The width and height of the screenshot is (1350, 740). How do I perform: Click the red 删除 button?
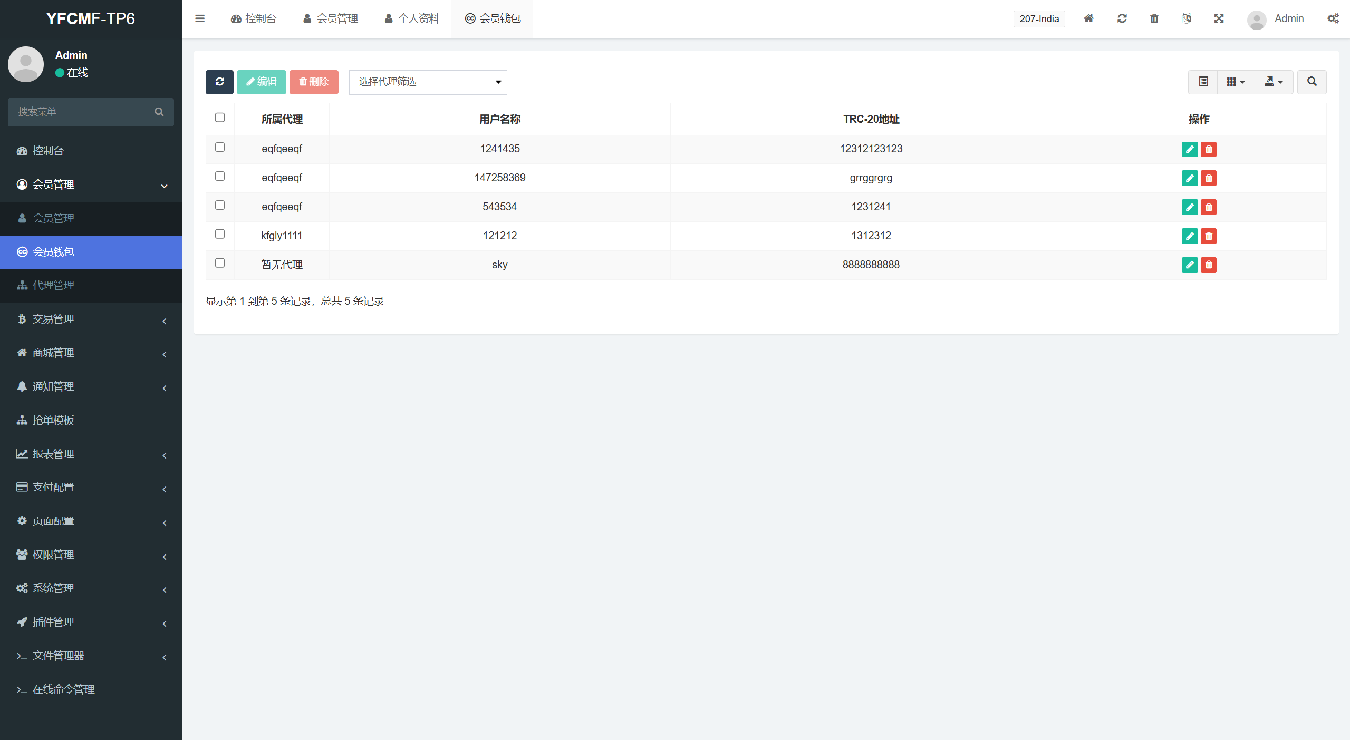tap(314, 82)
